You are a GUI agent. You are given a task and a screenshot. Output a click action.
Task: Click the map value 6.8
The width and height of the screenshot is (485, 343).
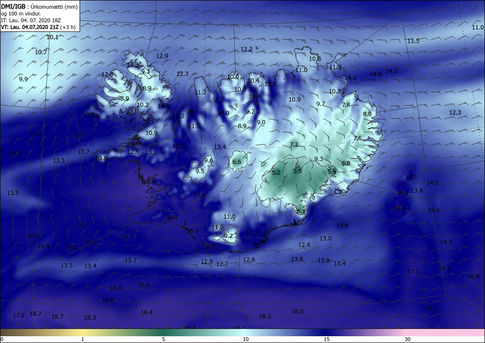pos(346,164)
